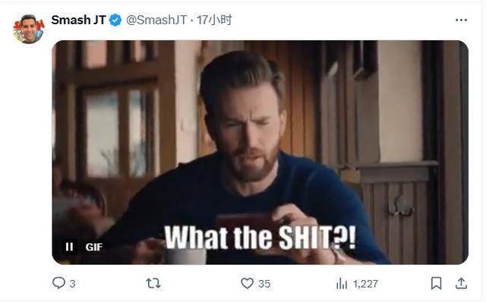Click the GIF label badge
This screenshot has width=486, height=302.
94,247
